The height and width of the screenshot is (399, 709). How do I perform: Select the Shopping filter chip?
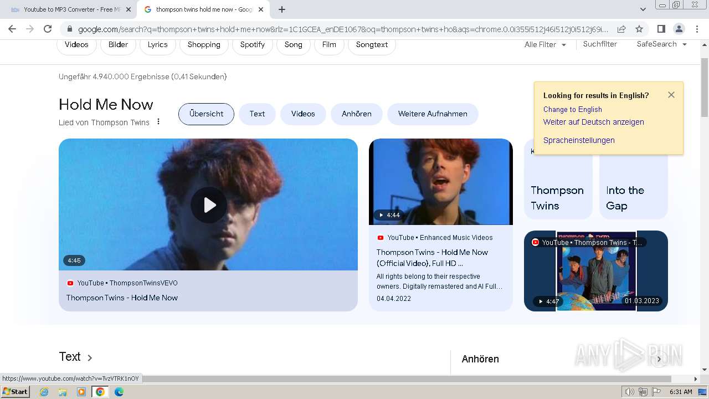point(204,44)
